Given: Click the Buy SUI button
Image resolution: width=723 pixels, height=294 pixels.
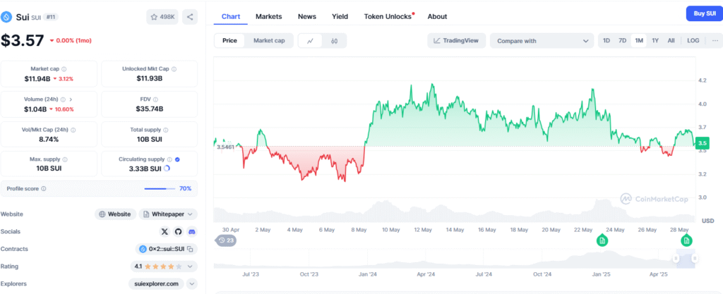Looking at the screenshot, I should pos(704,14).
